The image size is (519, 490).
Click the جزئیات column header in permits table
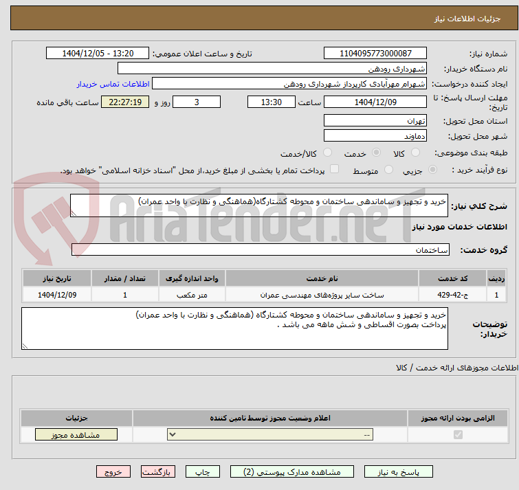pos(76,418)
